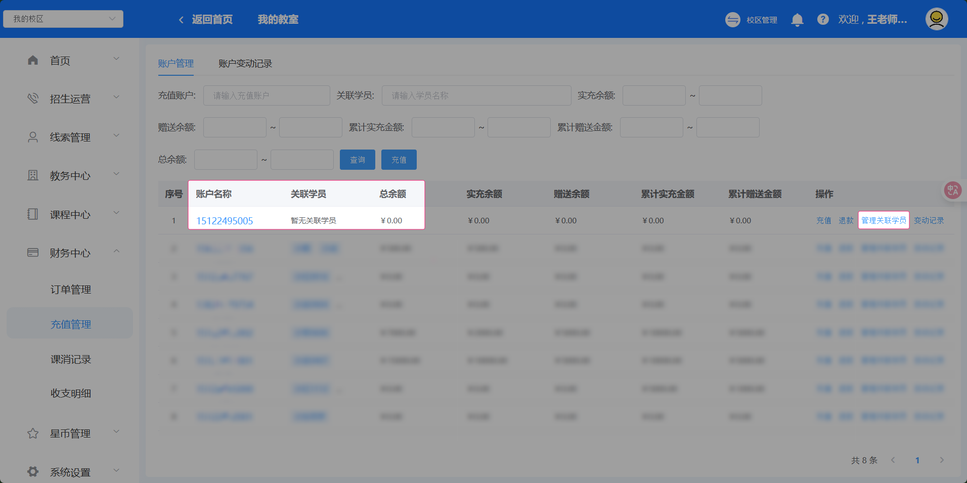Open the help question mark icon
This screenshot has height=483, width=967.
[x=823, y=20]
